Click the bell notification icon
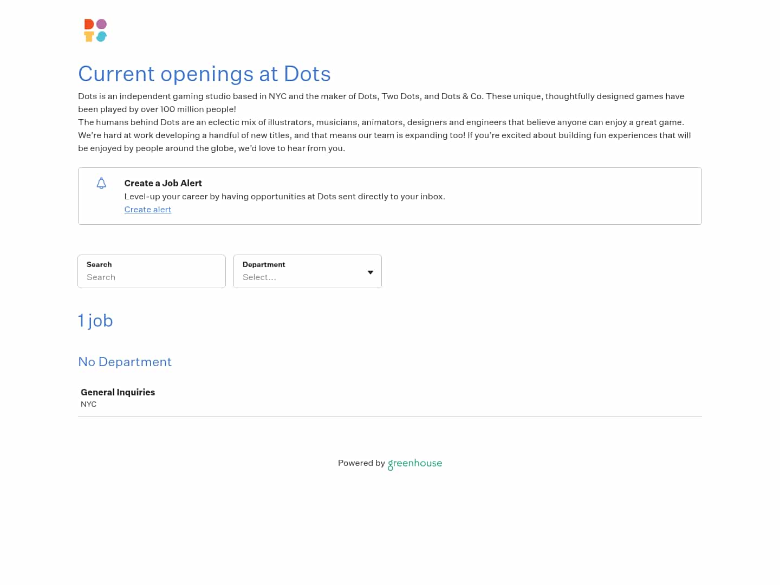 coord(101,183)
